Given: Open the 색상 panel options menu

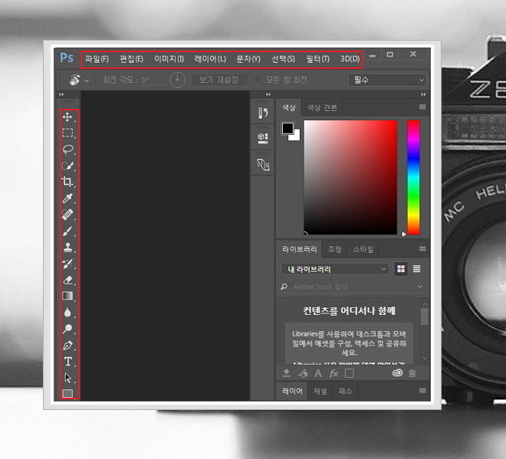Looking at the screenshot, I should tap(422, 107).
